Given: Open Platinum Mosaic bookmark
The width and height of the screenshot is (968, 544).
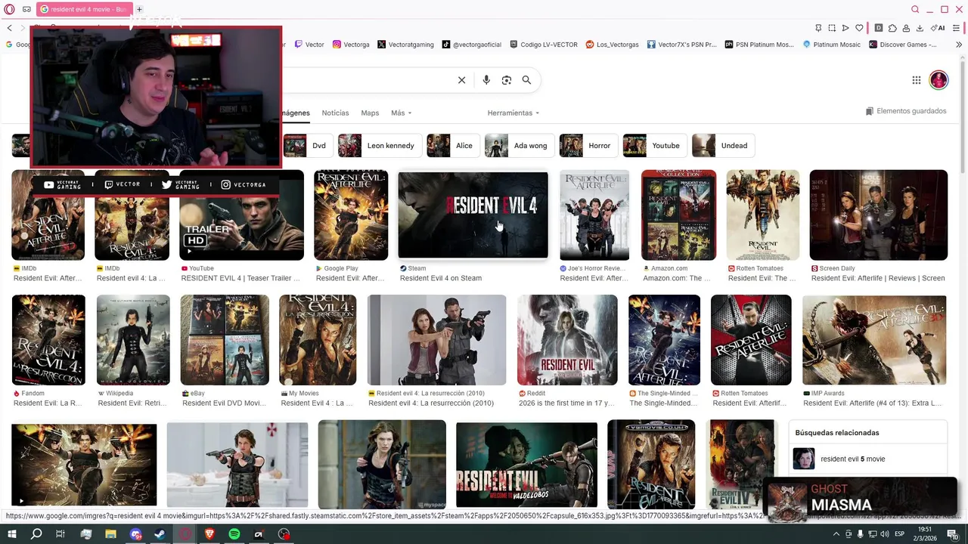Looking at the screenshot, I should coord(832,45).
